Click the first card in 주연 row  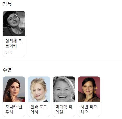click(x=14, y=96)
